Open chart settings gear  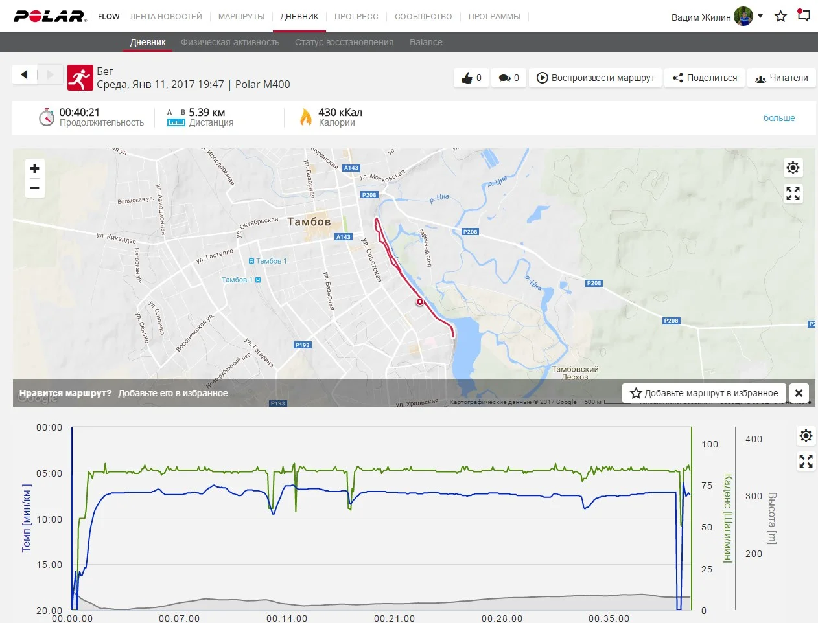coord(806,436)
